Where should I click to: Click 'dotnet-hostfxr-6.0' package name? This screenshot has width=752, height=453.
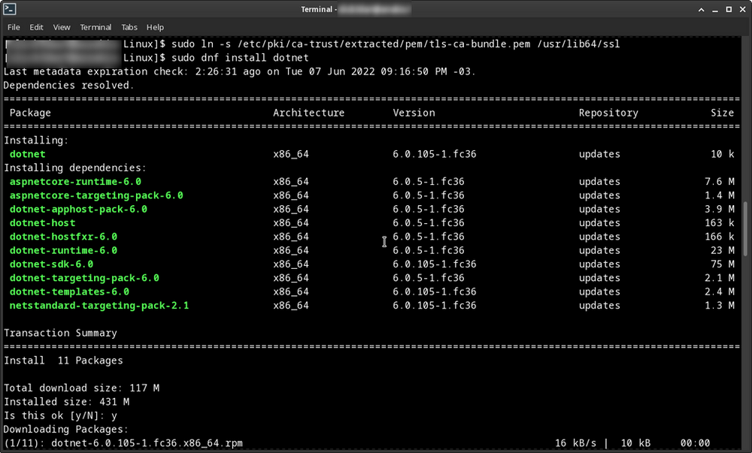pyautogui.click(x=63, y=237)
